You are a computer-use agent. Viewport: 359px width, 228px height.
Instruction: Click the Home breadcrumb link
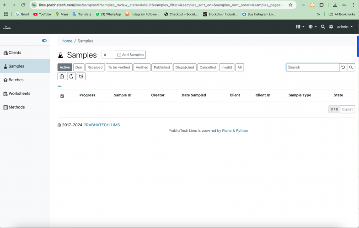[67, 41]
